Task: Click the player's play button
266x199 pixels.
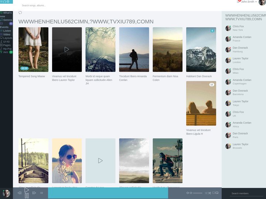Action: [27, 190]
